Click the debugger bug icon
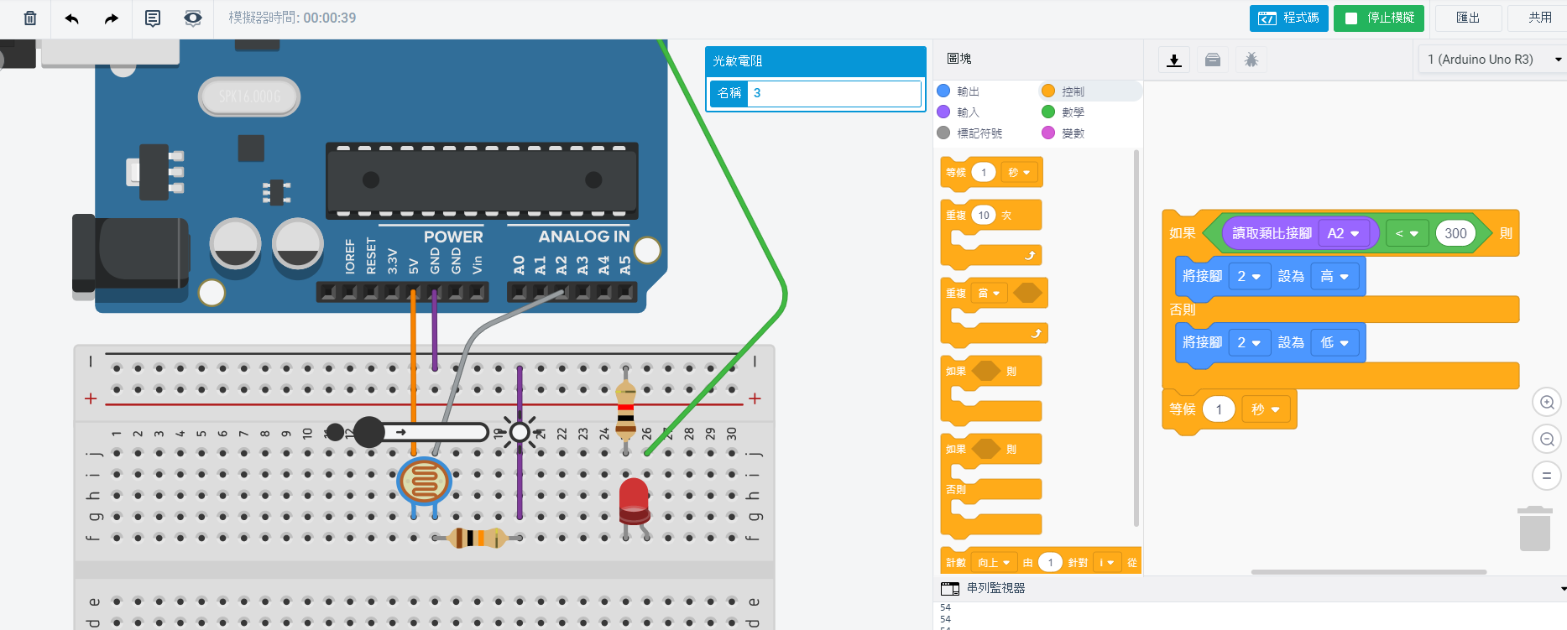The width and height of the screenshot is (1567, 630). (x=1251, y=60)
